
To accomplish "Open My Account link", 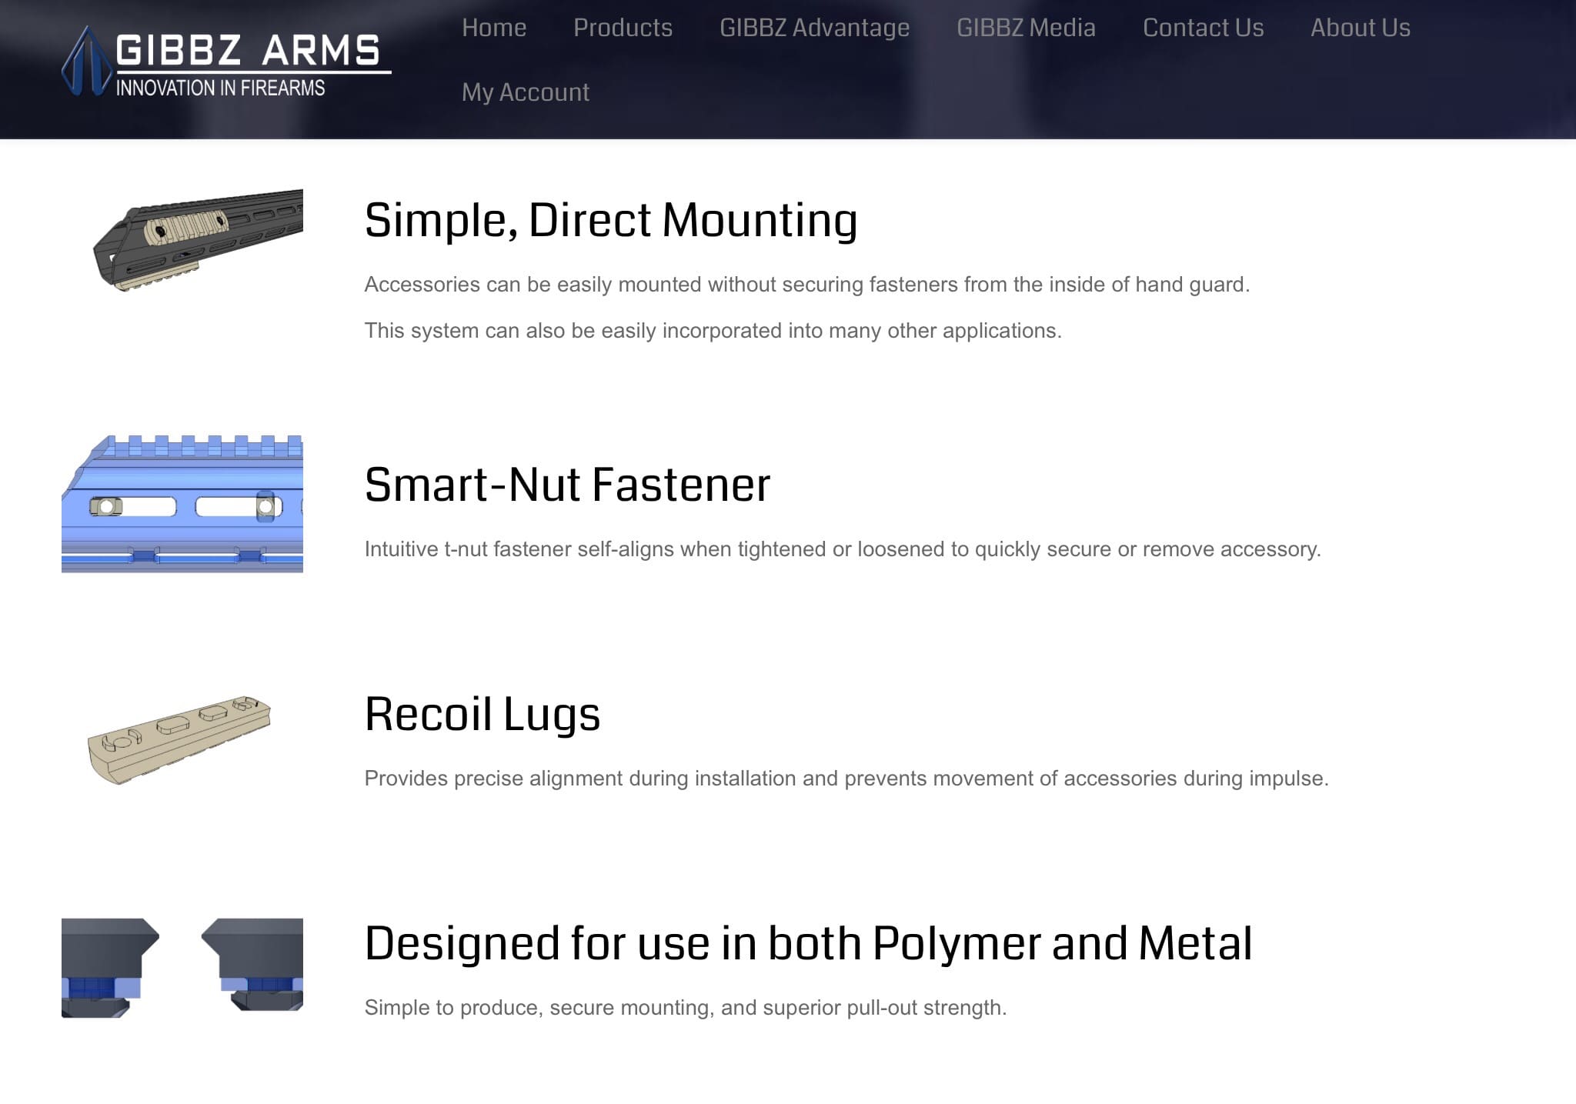I will 526,92.
